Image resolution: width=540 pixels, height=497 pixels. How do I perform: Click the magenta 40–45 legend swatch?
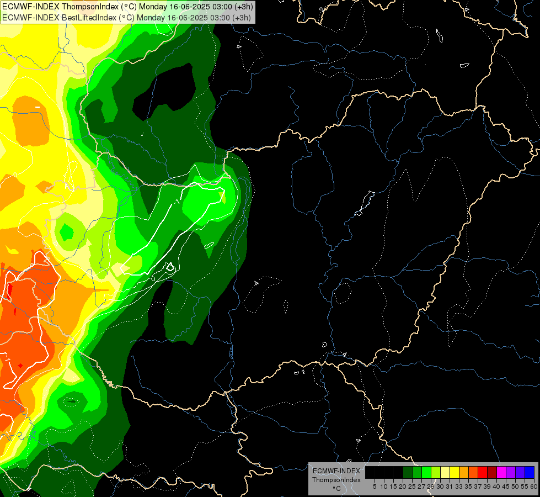coord(501,472)
